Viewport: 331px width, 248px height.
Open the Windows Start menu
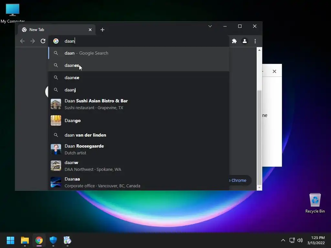coord(10,240)
